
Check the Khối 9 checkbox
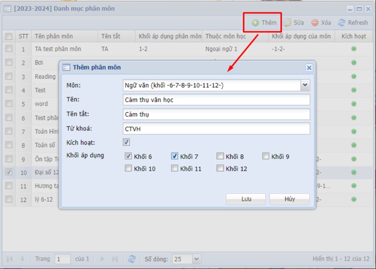pyautogui.click(x=266, y=156)
